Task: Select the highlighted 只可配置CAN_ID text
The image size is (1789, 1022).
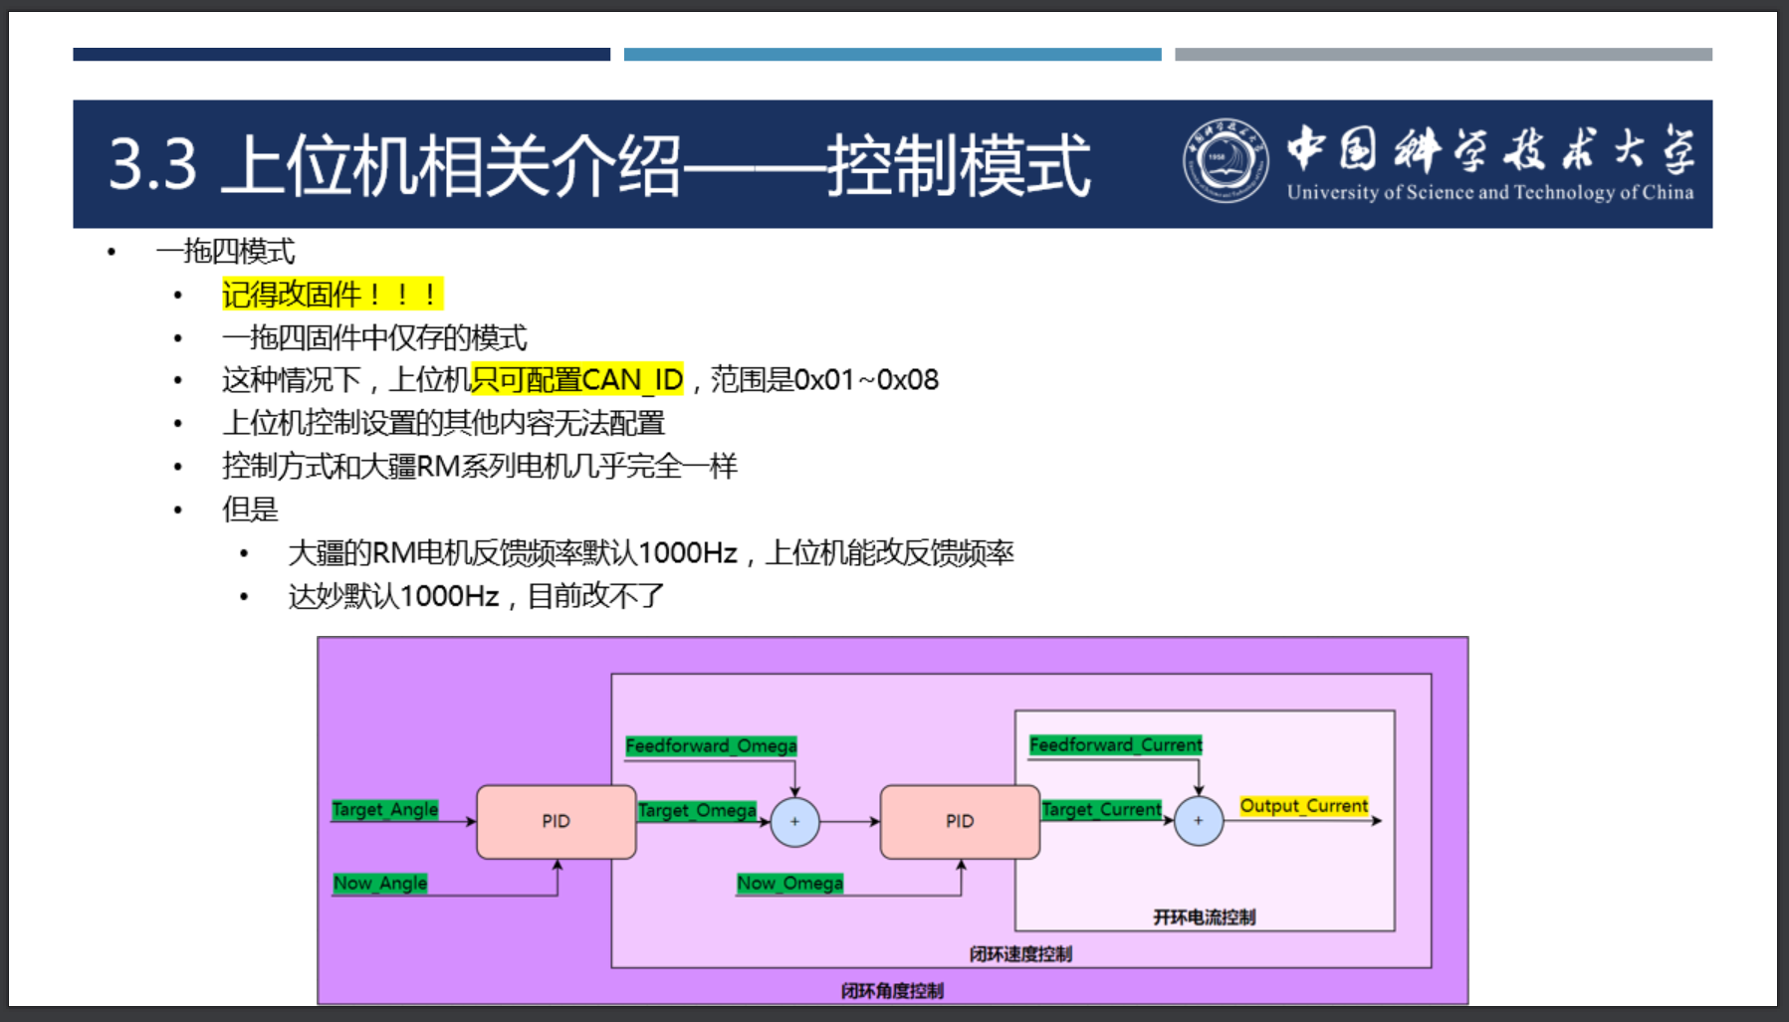Action: tap(577, 380)
